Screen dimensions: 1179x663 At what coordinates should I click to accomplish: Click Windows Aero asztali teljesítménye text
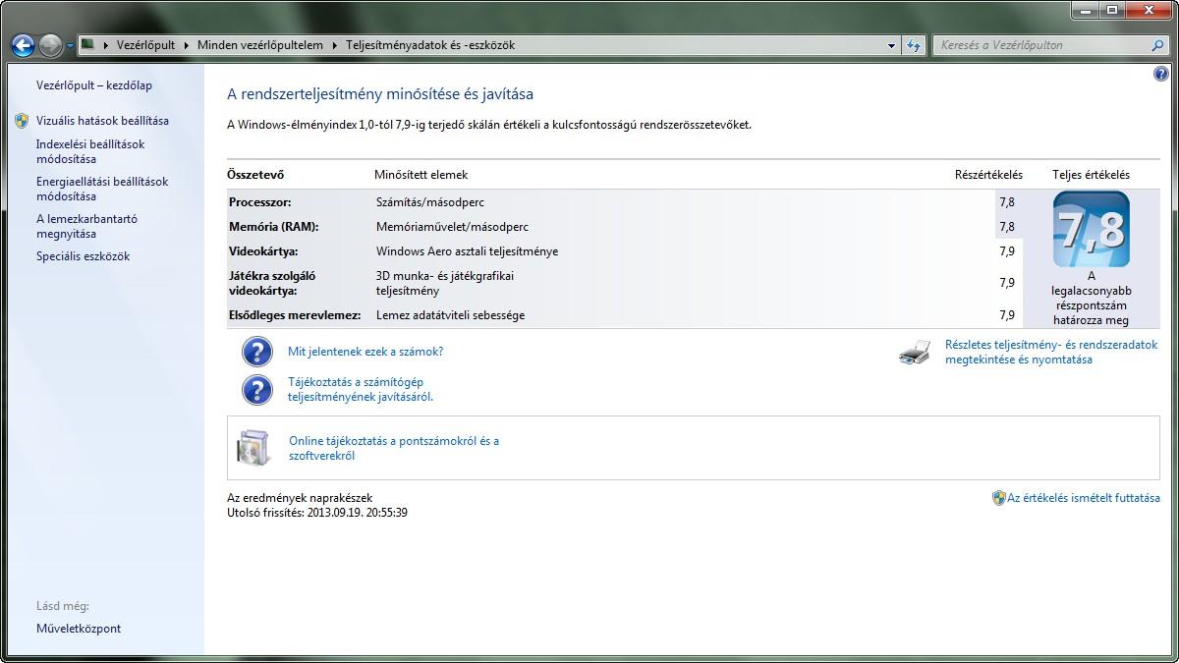pyautogui.click(x=467, y=251)
